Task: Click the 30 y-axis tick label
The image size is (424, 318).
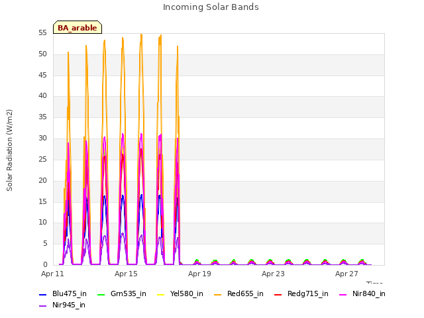Action: click(x=42, y=138)
